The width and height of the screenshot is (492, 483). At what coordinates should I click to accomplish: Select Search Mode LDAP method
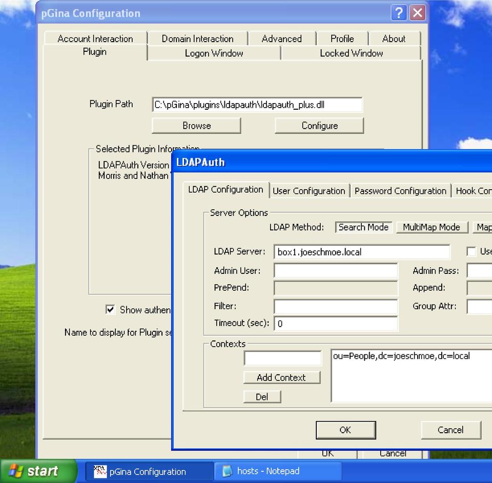(x=363, y=227)
